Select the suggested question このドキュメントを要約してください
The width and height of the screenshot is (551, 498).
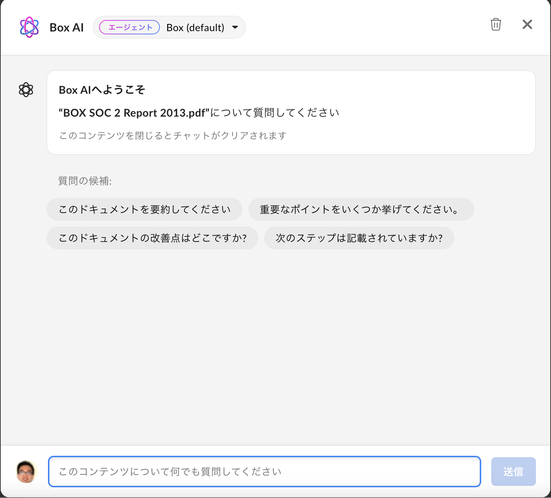click(x=144, y=209)
